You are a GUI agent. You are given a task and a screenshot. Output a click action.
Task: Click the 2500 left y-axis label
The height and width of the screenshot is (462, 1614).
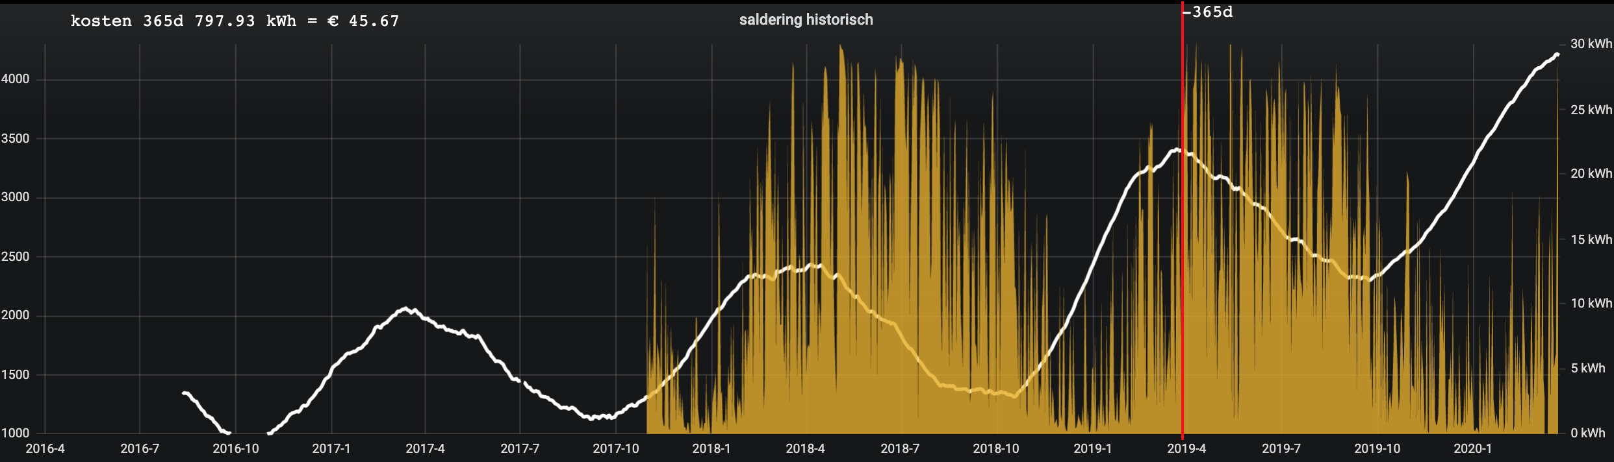tap(15, 256)
